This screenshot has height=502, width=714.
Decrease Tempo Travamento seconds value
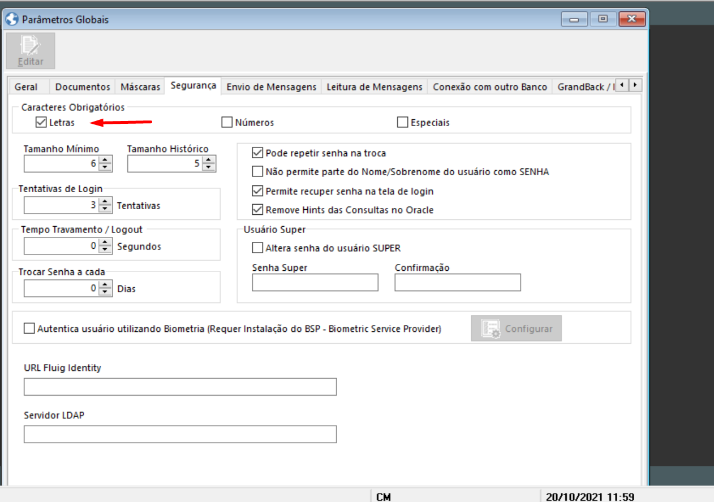[105, 250]
